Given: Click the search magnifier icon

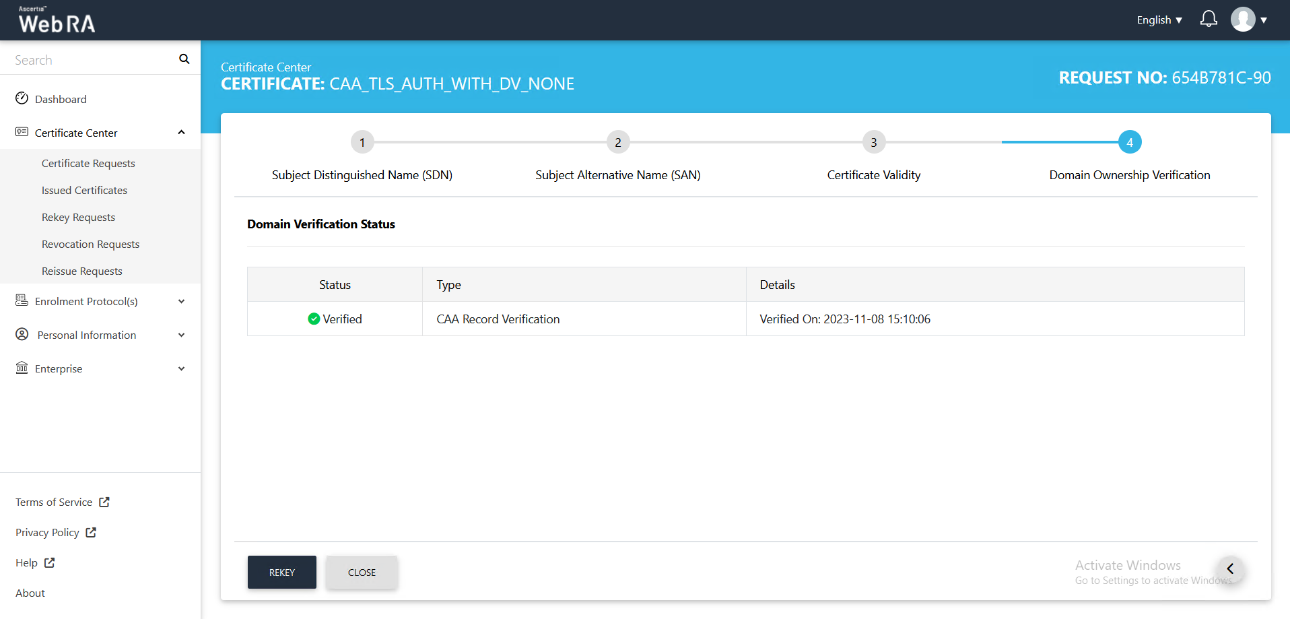Looking at the screenshot, I should (x=184, y=59).
